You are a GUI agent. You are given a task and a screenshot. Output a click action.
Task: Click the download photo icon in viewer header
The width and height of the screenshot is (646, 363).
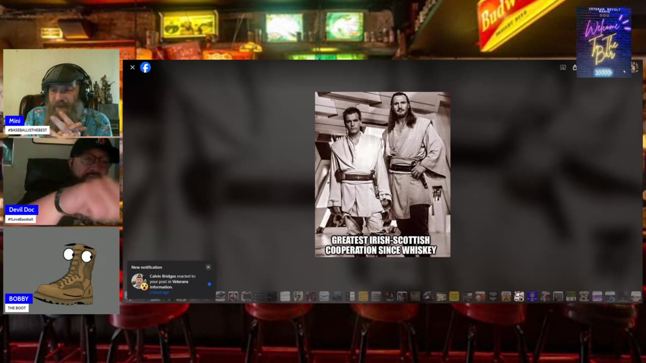click(x=563, y=67)
